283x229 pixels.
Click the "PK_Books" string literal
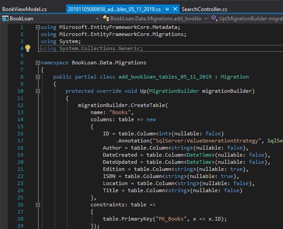click(x=171, y=219)
